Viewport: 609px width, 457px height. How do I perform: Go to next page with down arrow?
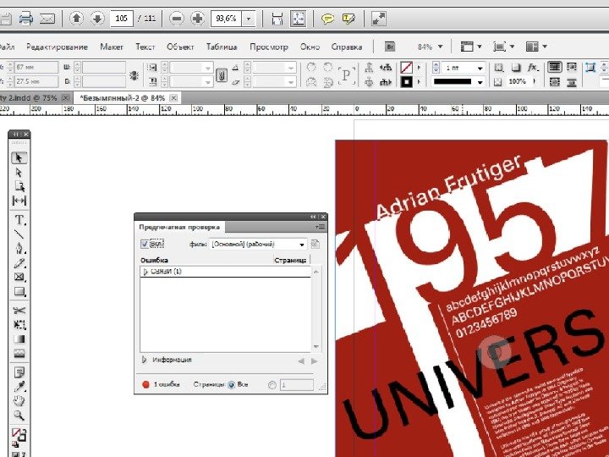tap(97, 19)
